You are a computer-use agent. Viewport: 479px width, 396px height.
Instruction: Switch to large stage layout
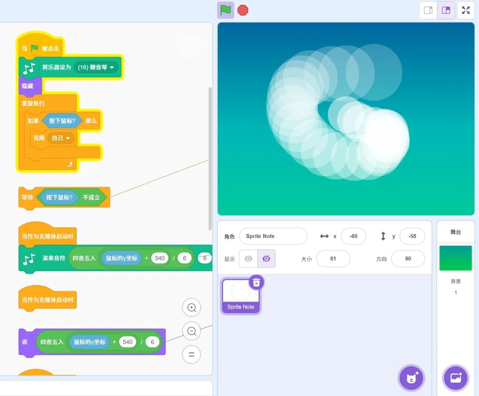[446, 10]
